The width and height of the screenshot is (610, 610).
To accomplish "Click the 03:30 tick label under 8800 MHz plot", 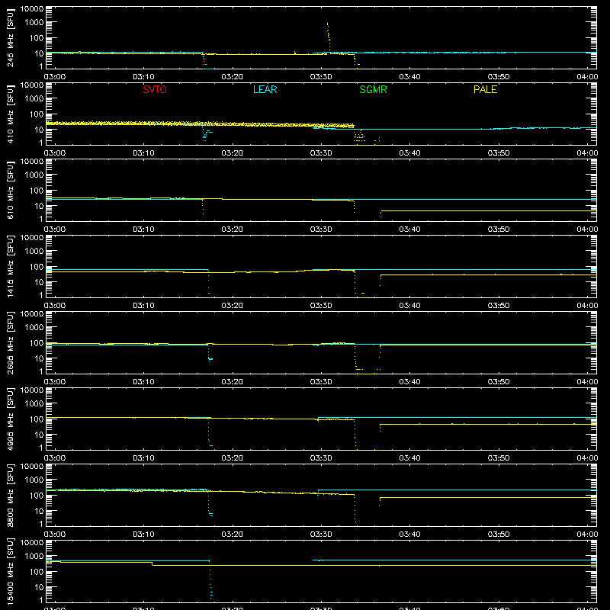I will tap(321, 535).
